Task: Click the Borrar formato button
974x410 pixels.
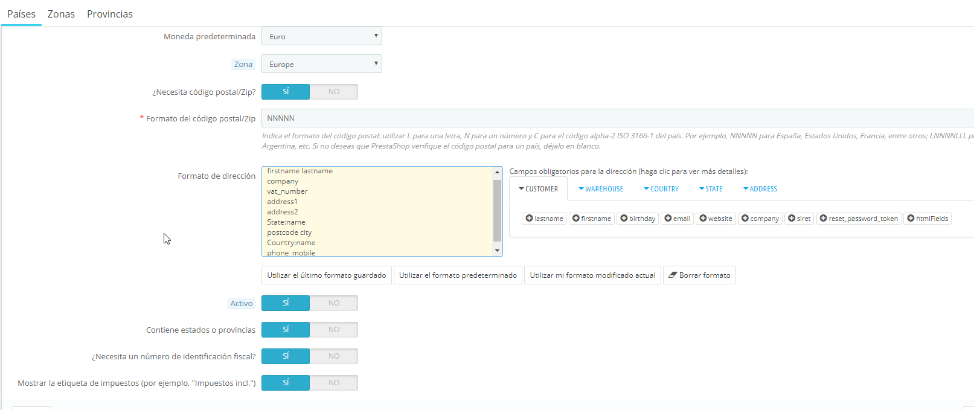Action: [699, 275]
